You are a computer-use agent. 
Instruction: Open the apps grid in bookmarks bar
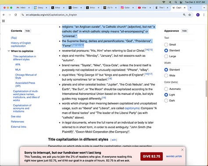coord(4,21)
